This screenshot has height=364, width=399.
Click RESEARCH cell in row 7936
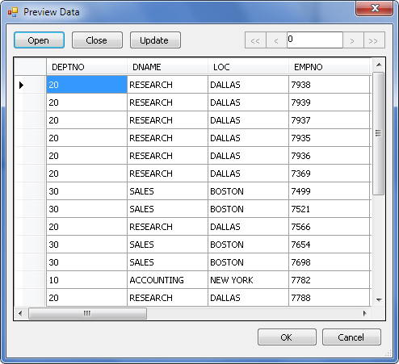(x=167, y=156)
